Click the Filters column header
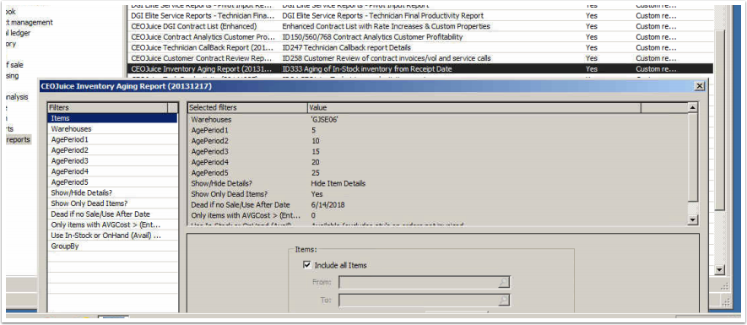The height and width of the screenshot is (325, 747). coord(108,108)
